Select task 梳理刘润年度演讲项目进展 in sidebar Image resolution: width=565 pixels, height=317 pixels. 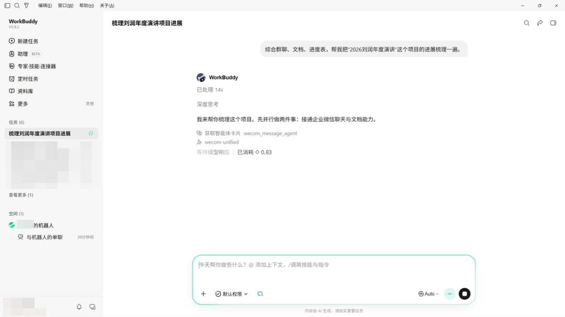[51, 134]
